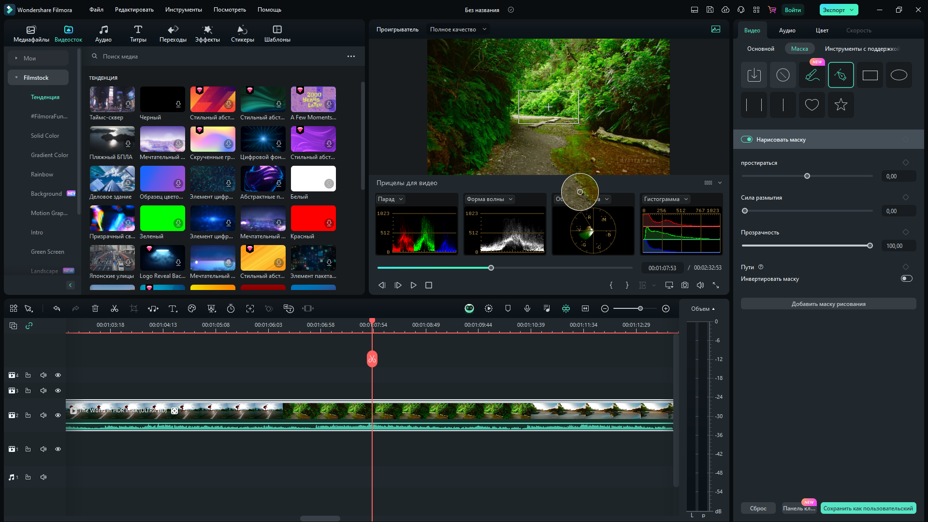Toggle the Draw mask switch

(747, 140)
